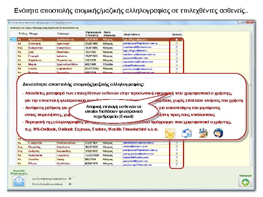
Task: Select the patient named Περικλής
Action: pyautogui.click(x=34, y=147)
